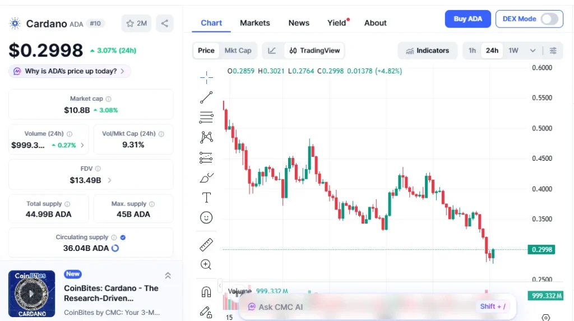The image size is (574, 321).
Task: Select the text annotation tool
Action: click(206, 197)
